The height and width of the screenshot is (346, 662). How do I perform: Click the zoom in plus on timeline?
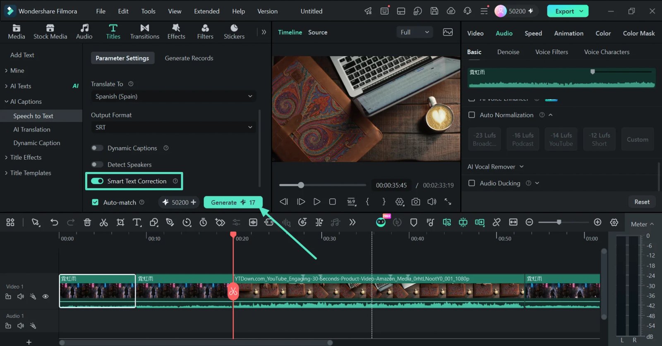(x=597, y=222)
